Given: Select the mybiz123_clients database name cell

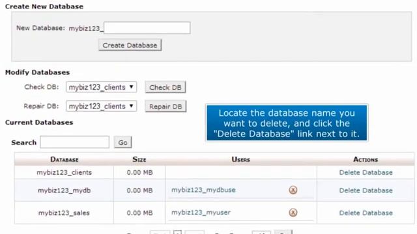Looking at the screenshot, I should 64,172.
